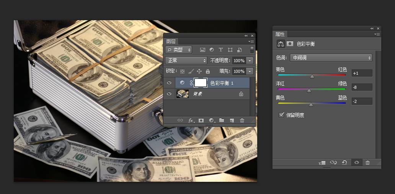
Task: Click the -2 yellow-blue value field
Action: (362, 101)
